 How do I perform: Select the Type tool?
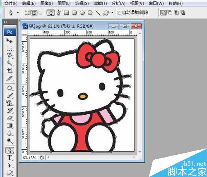tap(10, 158)
